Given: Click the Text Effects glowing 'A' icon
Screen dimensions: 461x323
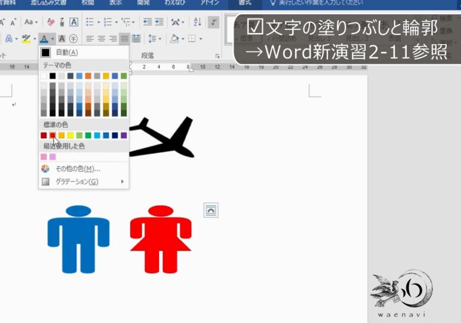Looking at the screenshot, I should click(9, 38).
